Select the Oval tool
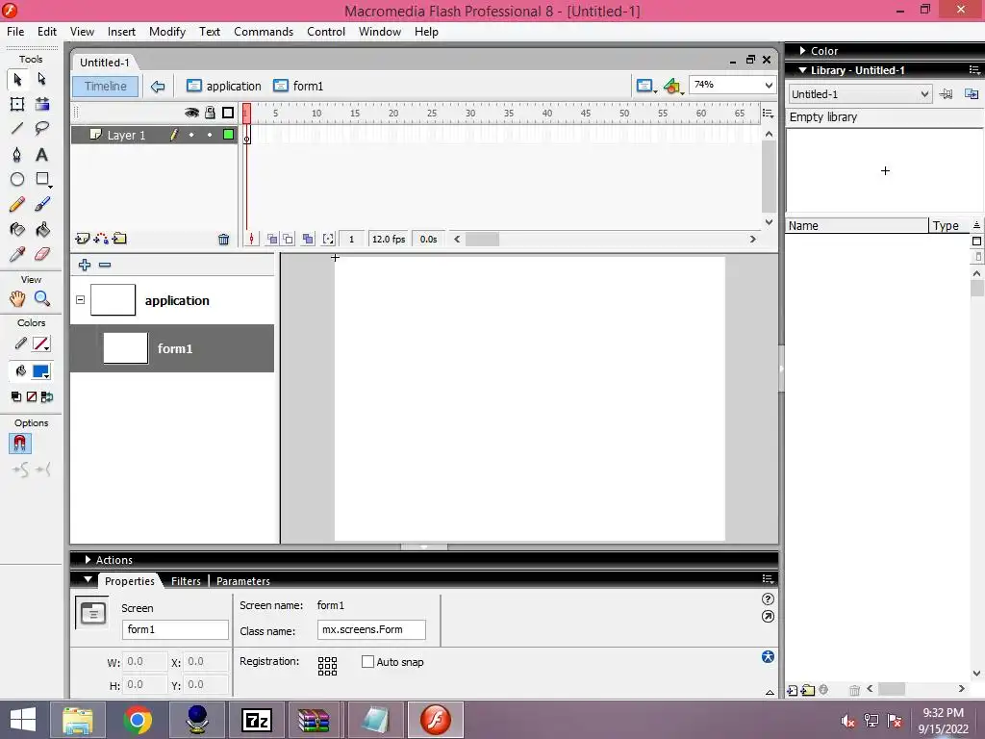This screenshot has height=739, width=985. coord(17,180)
